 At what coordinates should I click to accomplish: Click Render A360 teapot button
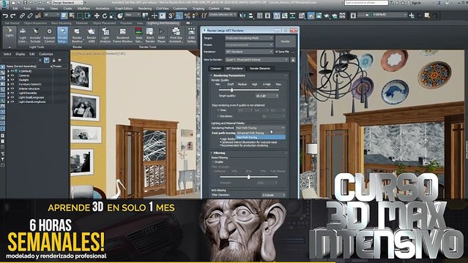[x=92, y=36]
